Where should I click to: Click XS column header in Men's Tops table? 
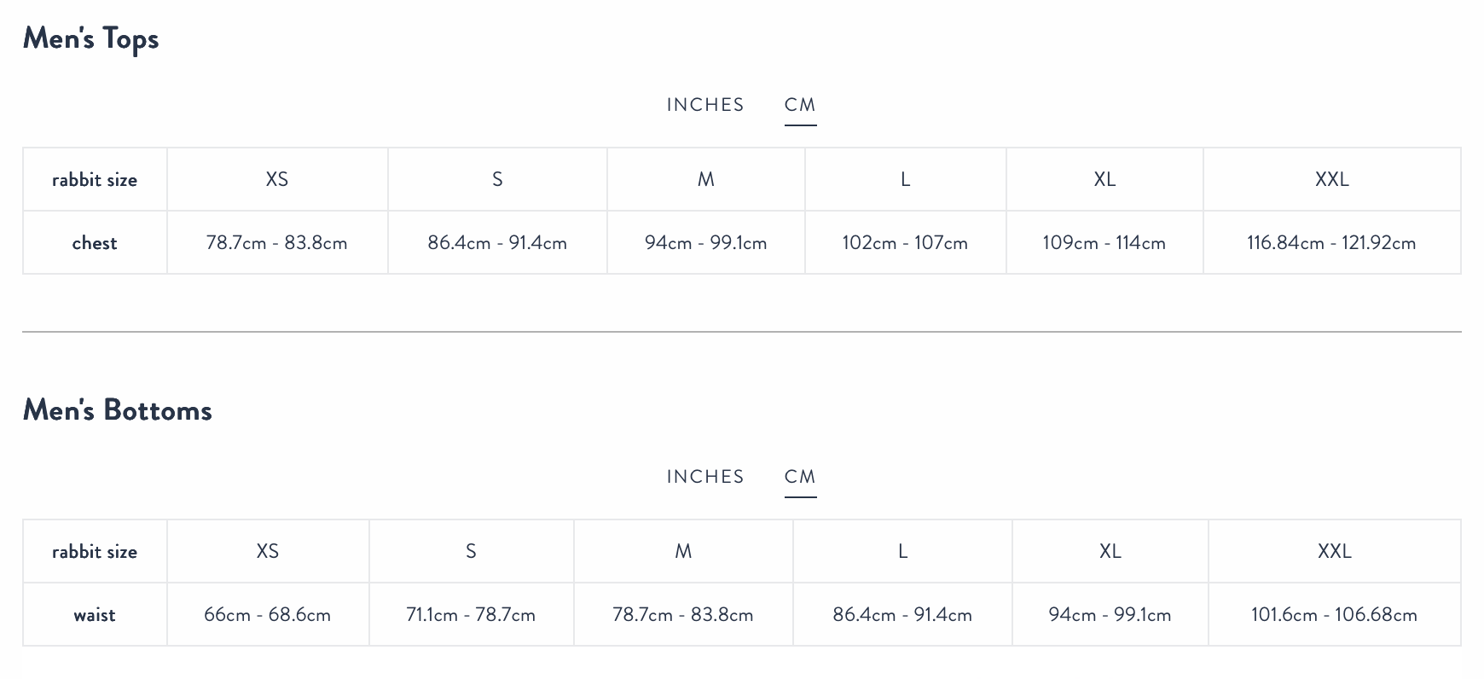(277, 179)
